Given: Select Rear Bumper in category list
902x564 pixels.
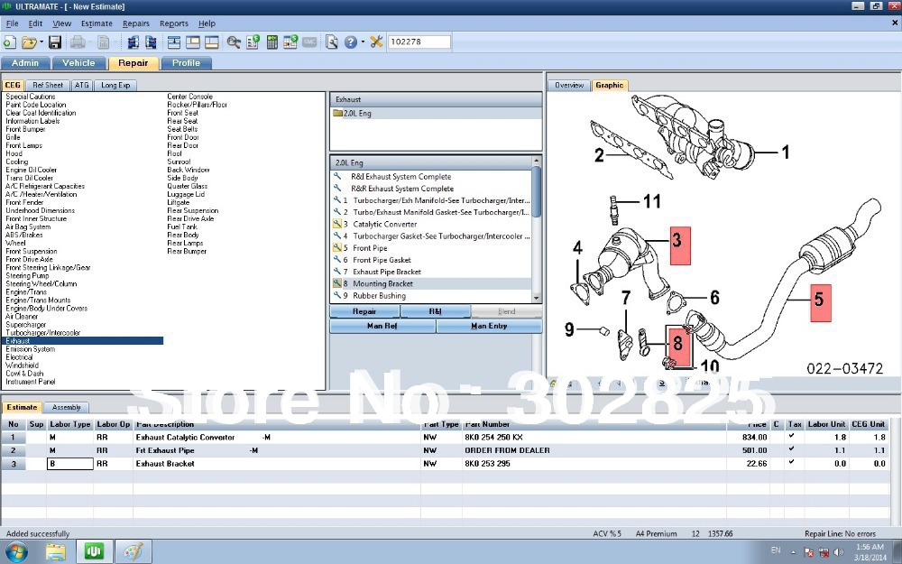Looking at the screenshot, I should click(x=187, y=251).
